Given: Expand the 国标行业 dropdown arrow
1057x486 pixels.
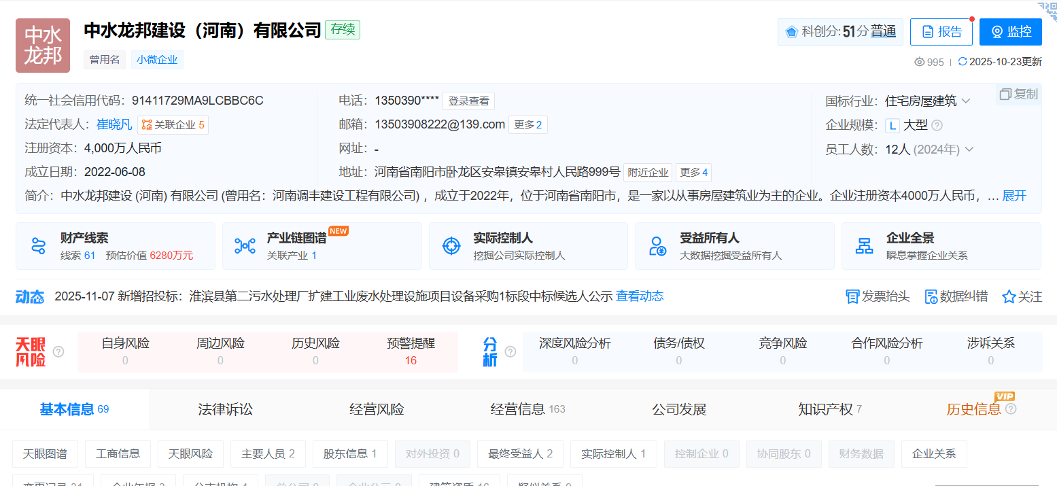Looking at the screenshot, I should pos(965,101).
